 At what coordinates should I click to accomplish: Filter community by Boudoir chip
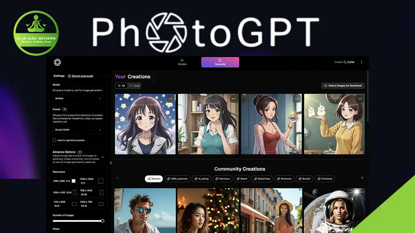click(x=304, y=179)
